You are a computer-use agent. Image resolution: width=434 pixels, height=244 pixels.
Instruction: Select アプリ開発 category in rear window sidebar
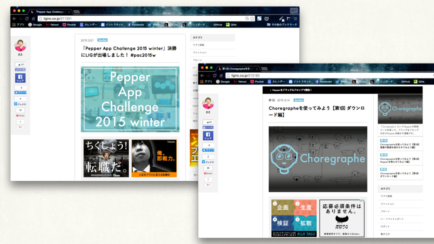tap(199, 45)
